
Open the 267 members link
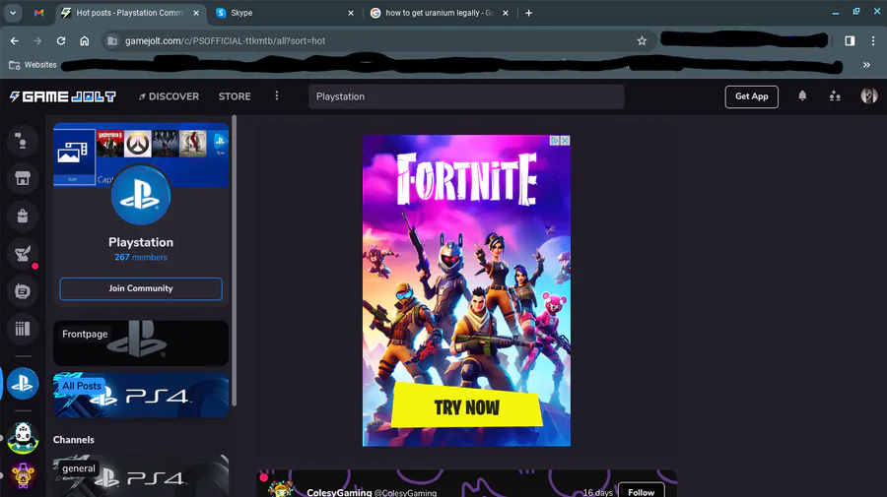tap(141, 257)
